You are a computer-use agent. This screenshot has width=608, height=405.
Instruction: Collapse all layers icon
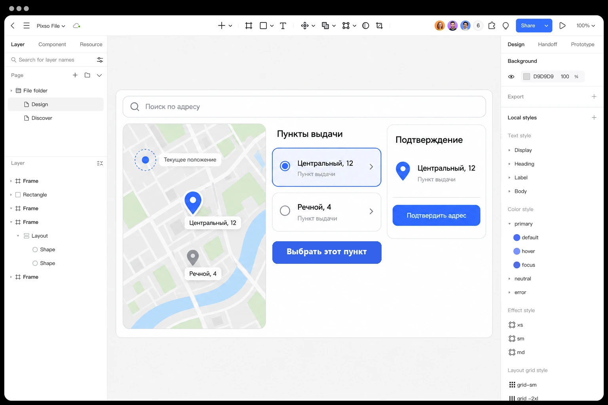pyautogui.click(x=100, y=163)
